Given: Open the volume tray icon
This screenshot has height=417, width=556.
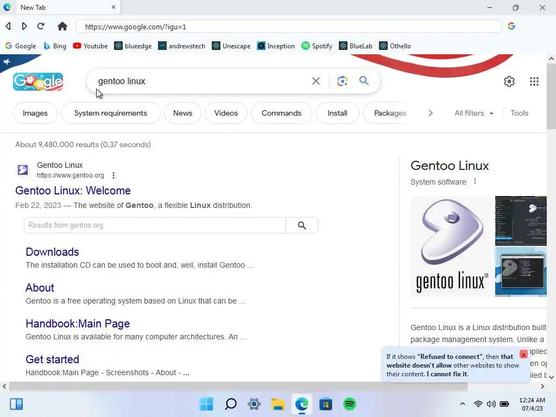Looking at the screenshot, I should (491, 404).
